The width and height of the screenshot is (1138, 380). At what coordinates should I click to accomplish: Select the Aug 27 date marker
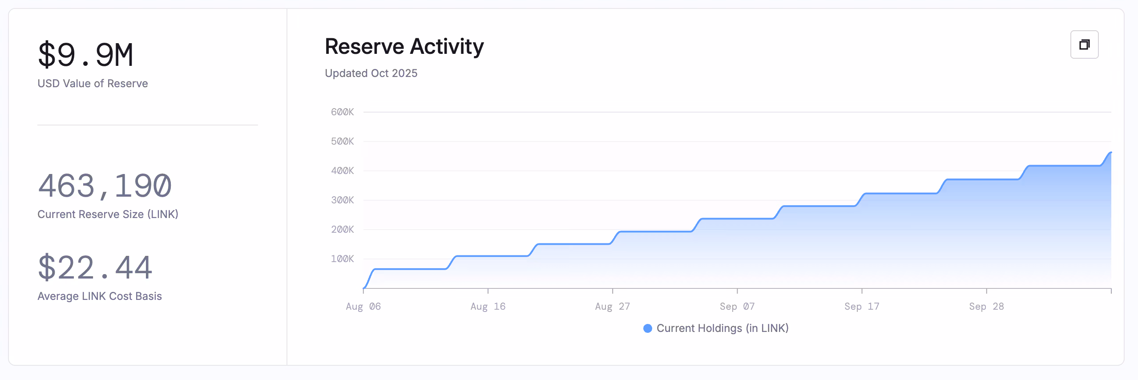pyautogui.click(x=612, y=307)
